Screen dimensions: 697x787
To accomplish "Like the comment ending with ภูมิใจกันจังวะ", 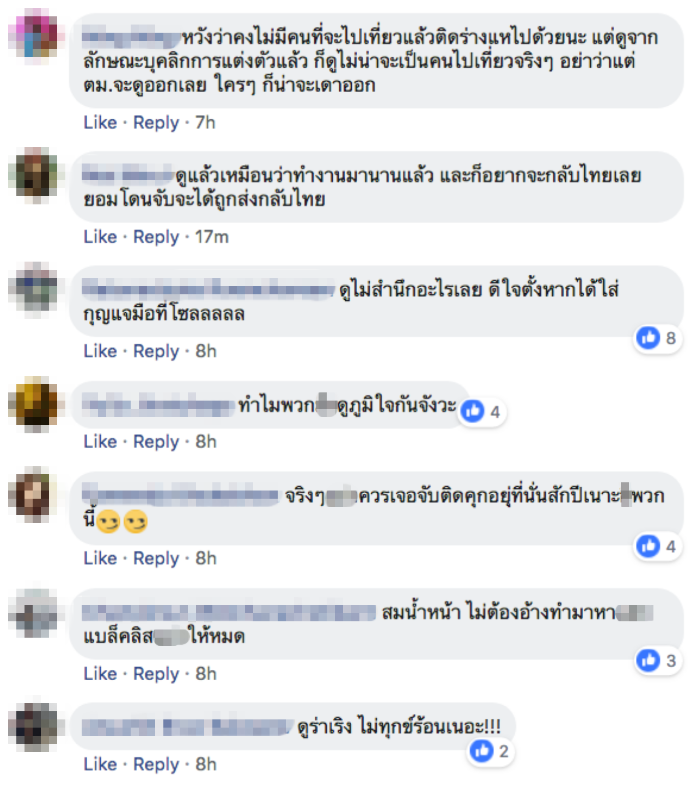I will click(x=100, y=441).
